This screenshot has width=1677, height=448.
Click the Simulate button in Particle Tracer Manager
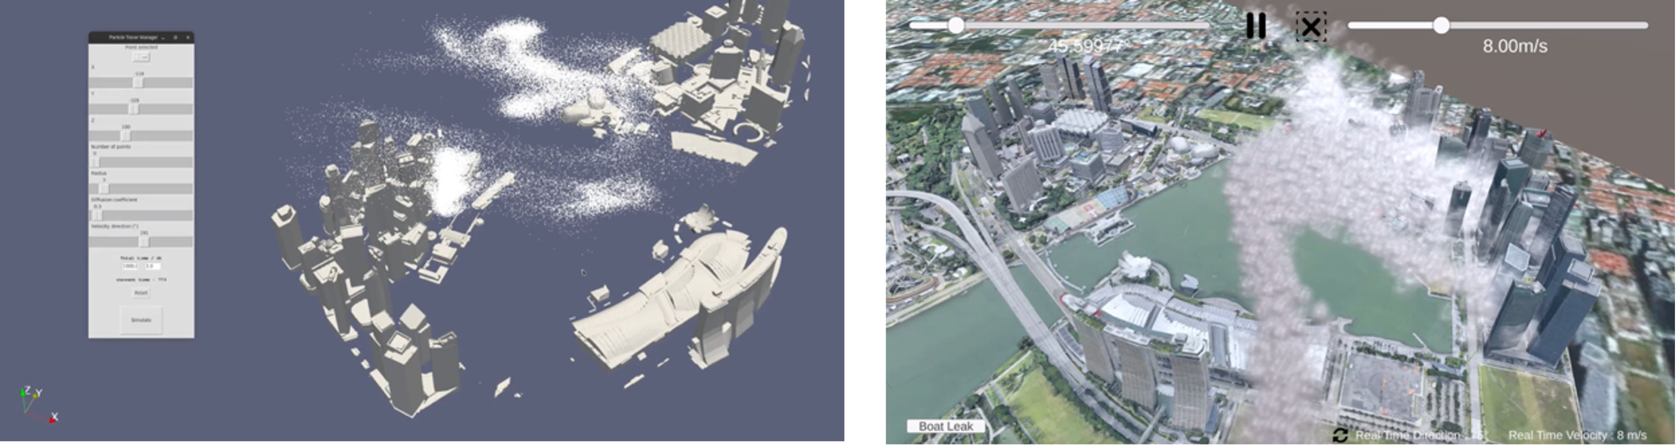click(141, 320)
